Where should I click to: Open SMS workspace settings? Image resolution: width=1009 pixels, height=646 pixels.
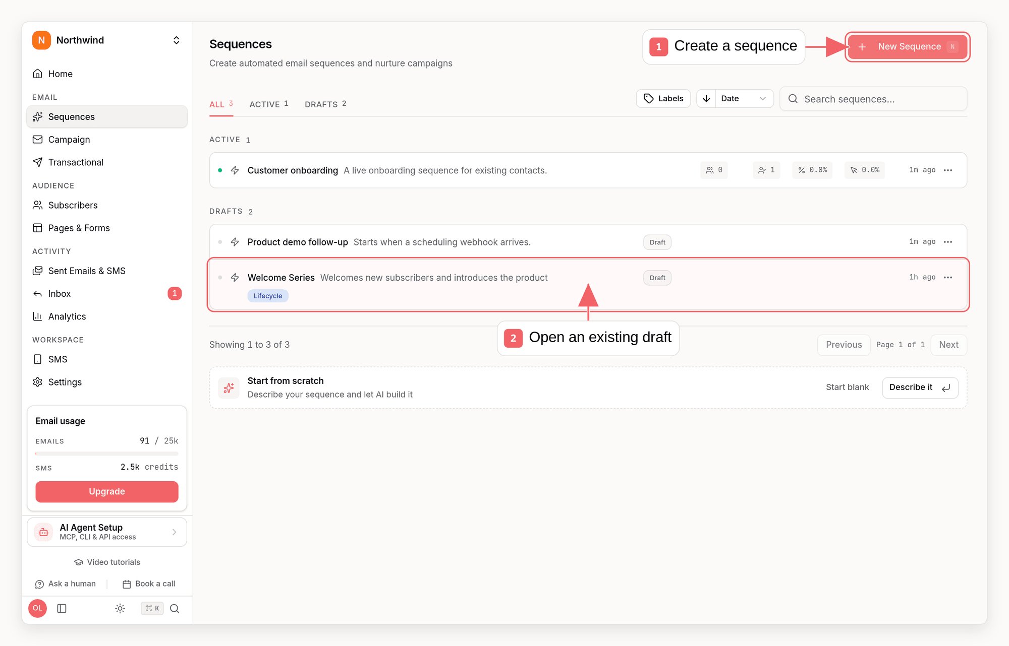point(106,359)
